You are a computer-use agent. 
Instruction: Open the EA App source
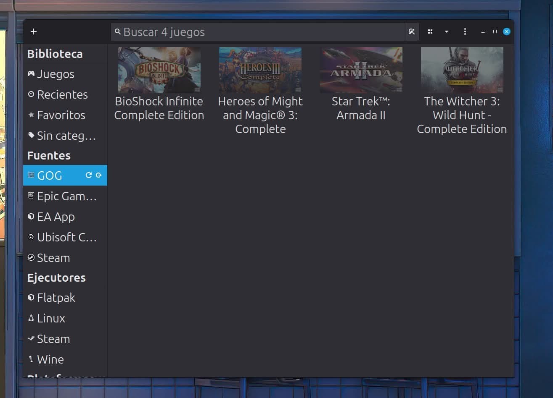[56, 217]
